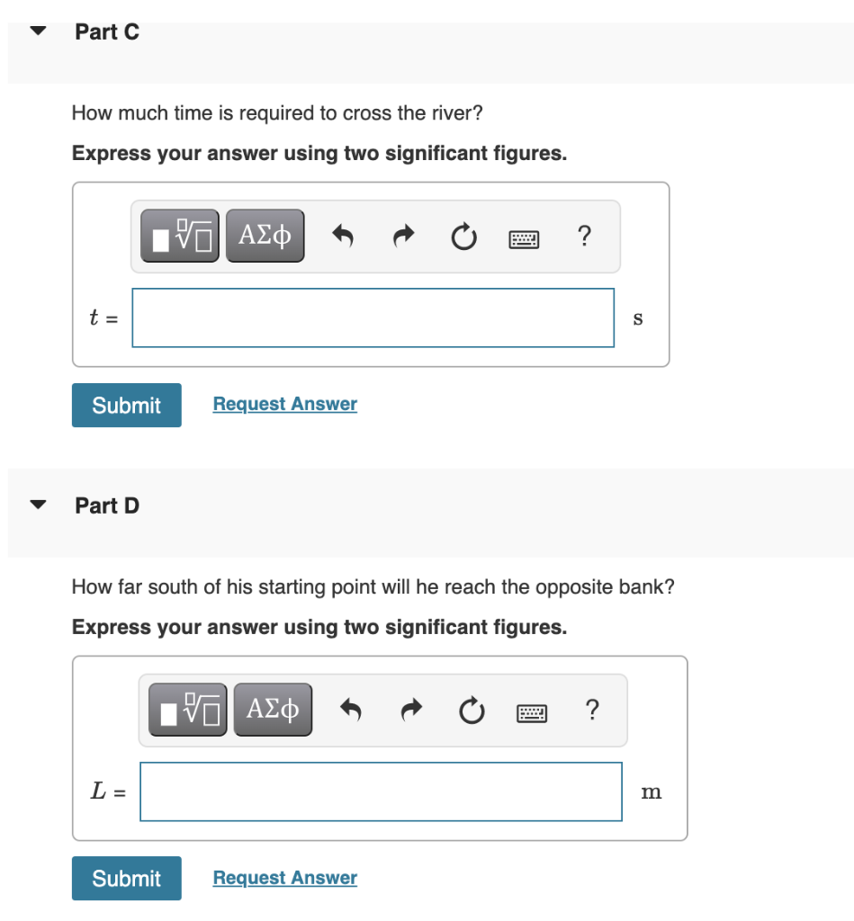Collapse the Part D section
This screenshot has width=854, height=921.
click(x=37, y=504)
